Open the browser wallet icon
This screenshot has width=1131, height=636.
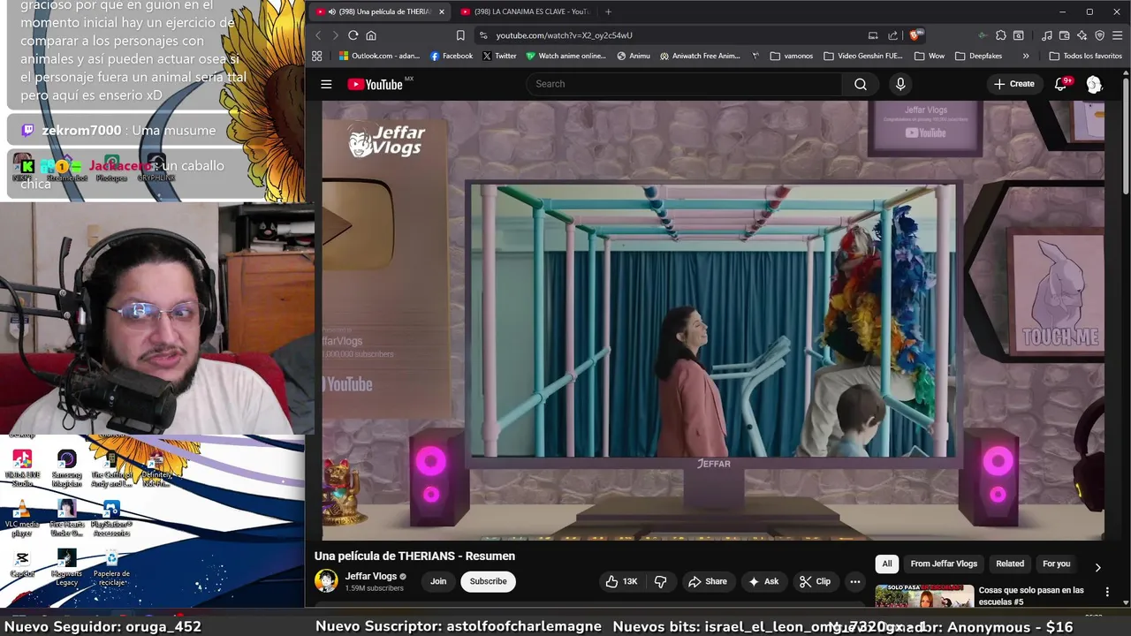tap(1065, 35)
